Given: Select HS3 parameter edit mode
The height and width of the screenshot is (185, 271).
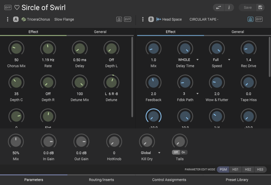Looking at the screenshot, I should [260, 169].
